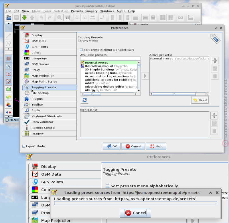Screen dimensions: 229x223
Task: Click the available presets horizontal scrollbar
Action: [x=109, y=94]
